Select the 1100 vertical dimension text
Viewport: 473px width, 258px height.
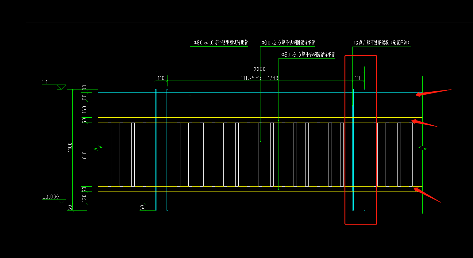70,147
